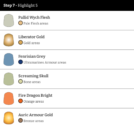The width and height of the screenshot is (134, 127).
Task: Open the Liberator Gold paint title
Action: [x=32, y=37]
